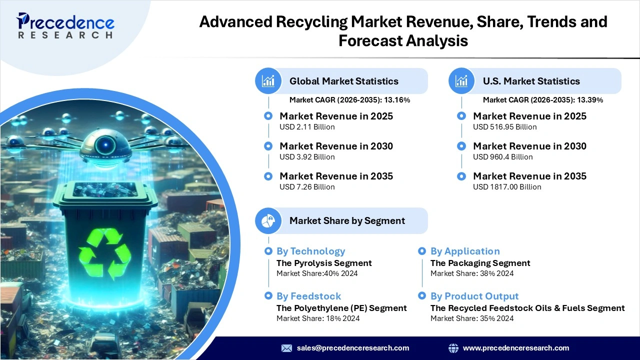Select the bullet next to Market Revenue in 2025

tap(268, 115)
